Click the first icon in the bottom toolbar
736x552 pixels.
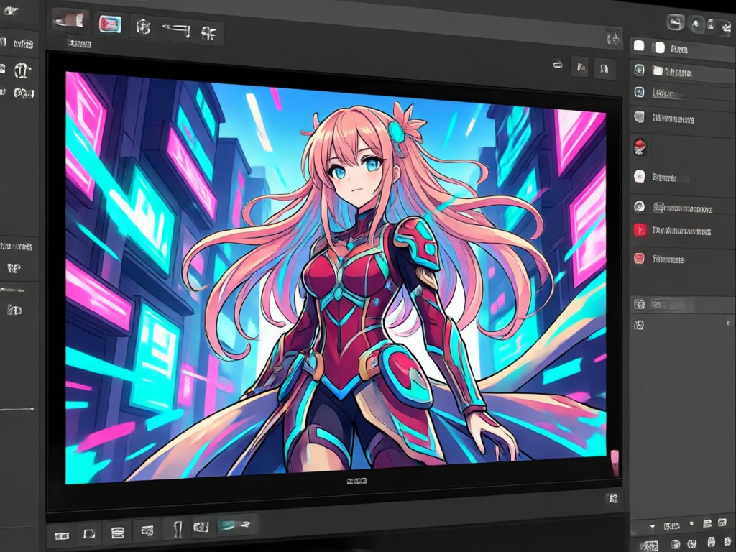[62, 535]
